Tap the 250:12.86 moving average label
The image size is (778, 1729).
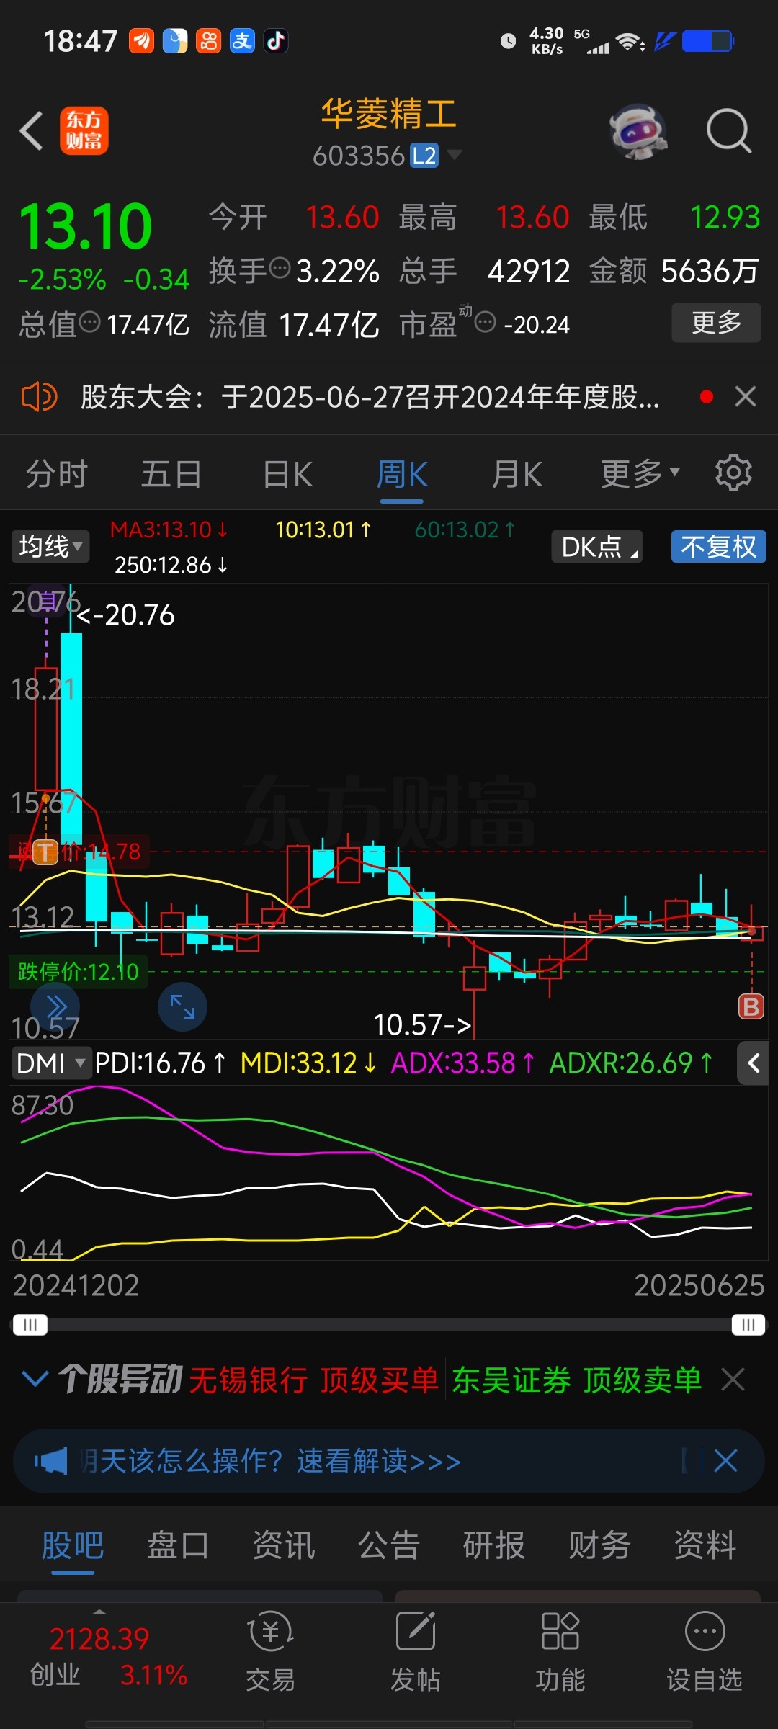coord(171,565)
